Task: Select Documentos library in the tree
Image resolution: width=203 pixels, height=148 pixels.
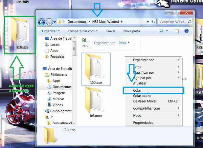Action: coord(59,87)
